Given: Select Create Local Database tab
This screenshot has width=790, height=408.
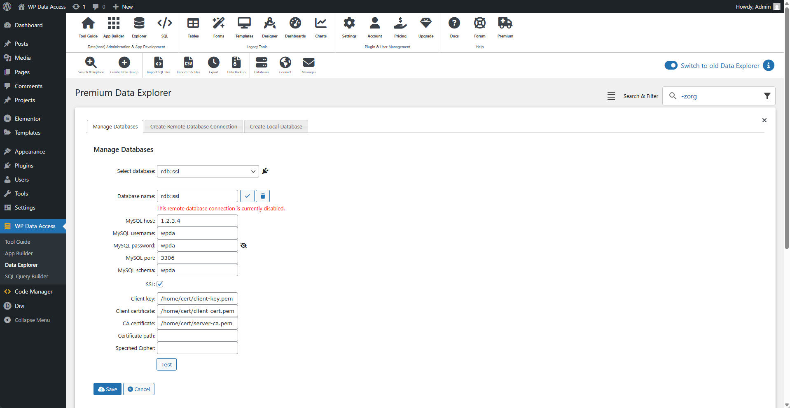Looking at the screenshot, I should click(x=276, y=126).
